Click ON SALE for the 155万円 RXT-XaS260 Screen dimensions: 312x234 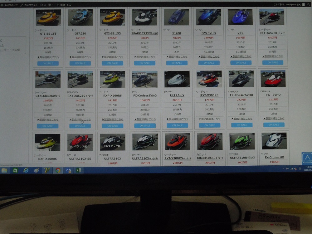coord(273,63)
